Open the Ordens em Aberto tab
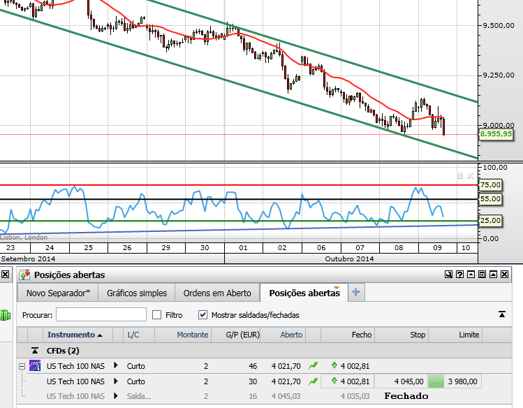Screen dimensions: 523x408 (217, 293)
